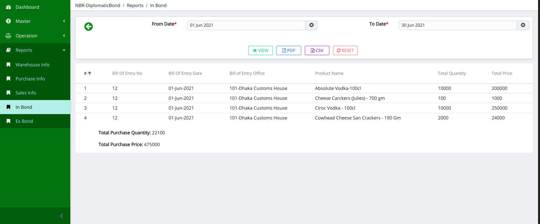Open Sales Info report
Screen dimensions: 540x224
(x=35, y=93)
